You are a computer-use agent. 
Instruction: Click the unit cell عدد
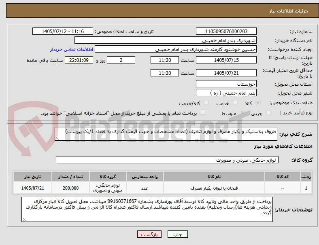click(145, 188)
